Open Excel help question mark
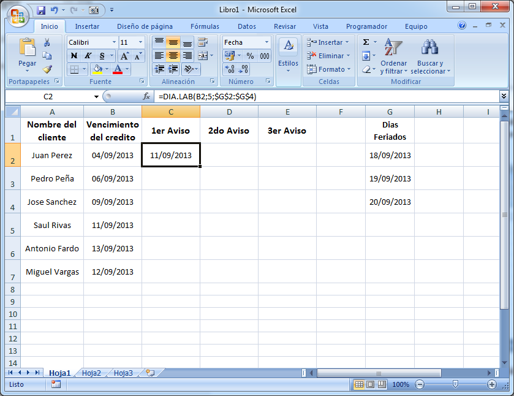This screenshot has height=396, width=514. (462, 25)
